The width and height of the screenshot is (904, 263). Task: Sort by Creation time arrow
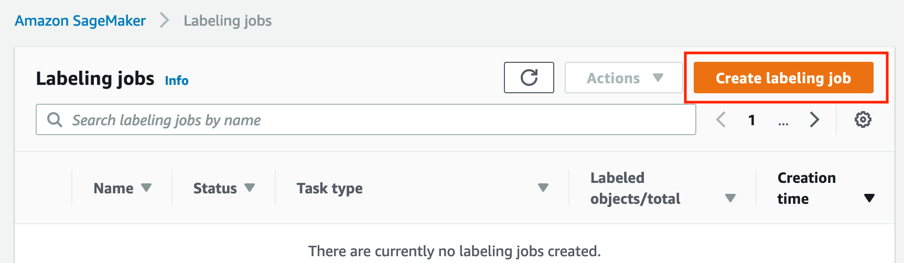tap(869, 198)
